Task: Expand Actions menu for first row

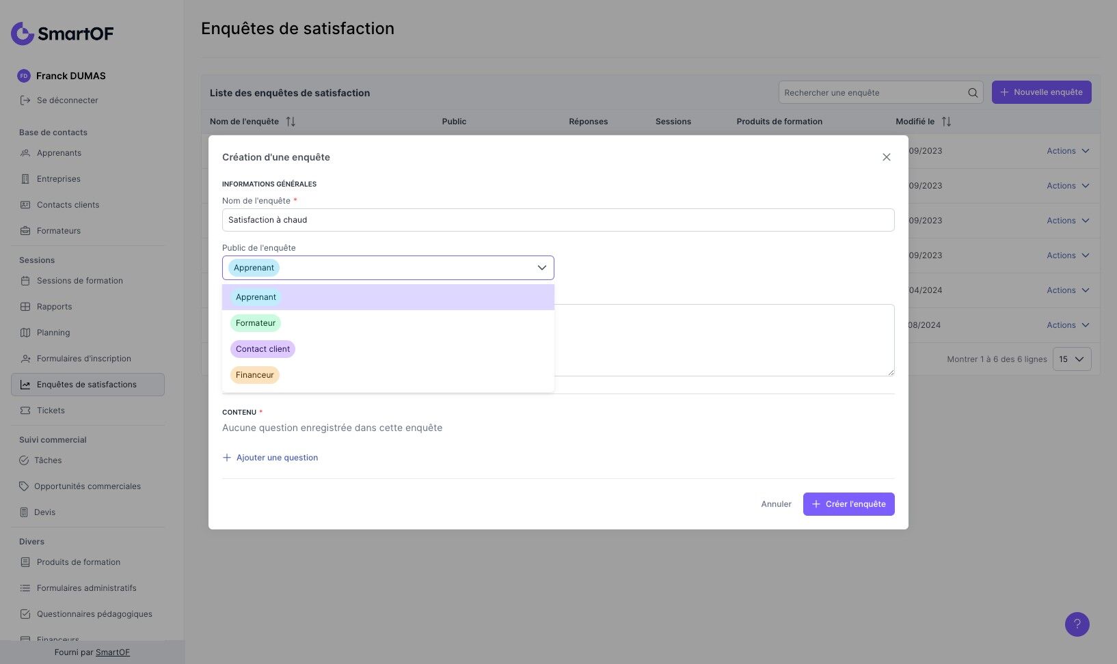Action: (x=1068, y=151)
